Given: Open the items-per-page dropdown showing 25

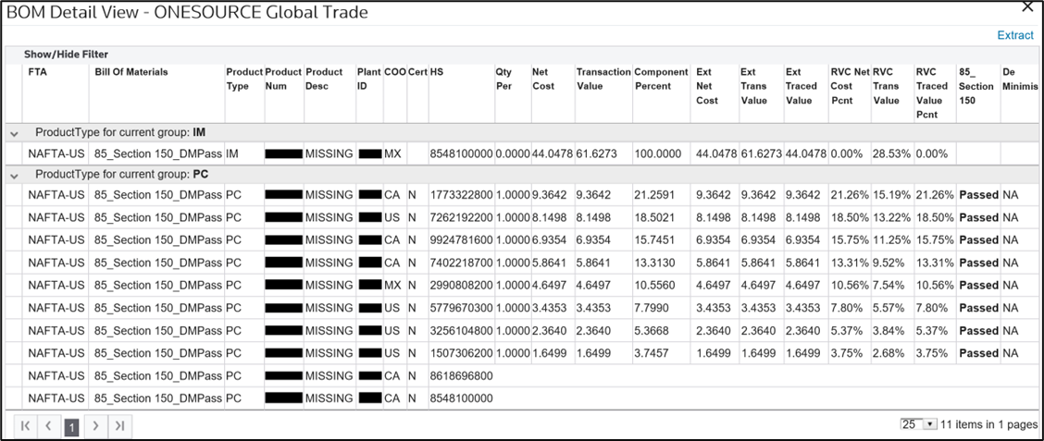Looking at the screenshot, I should 918,424.
